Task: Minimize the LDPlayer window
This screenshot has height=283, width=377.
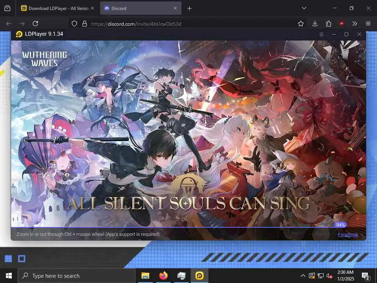Action: point(334,34)
